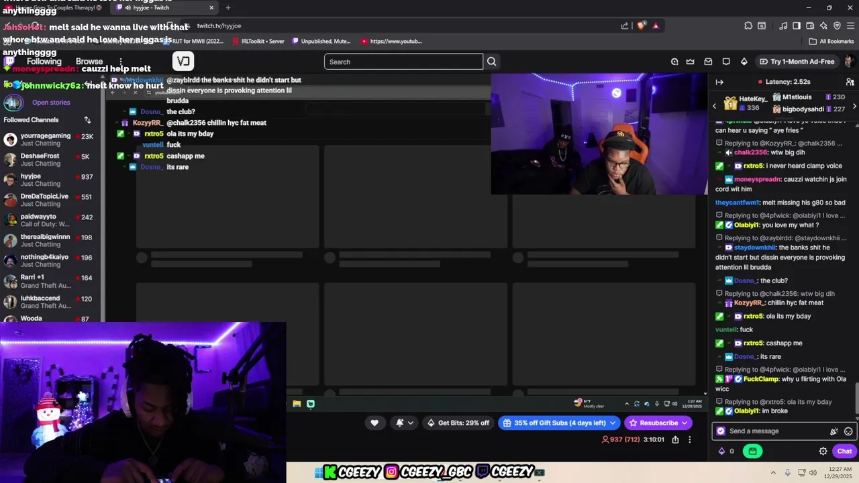The height and width of the screenshot is (483, 859).
Task: Open the Brave Leo AI sparkle icon
Action: pos(823,26)
